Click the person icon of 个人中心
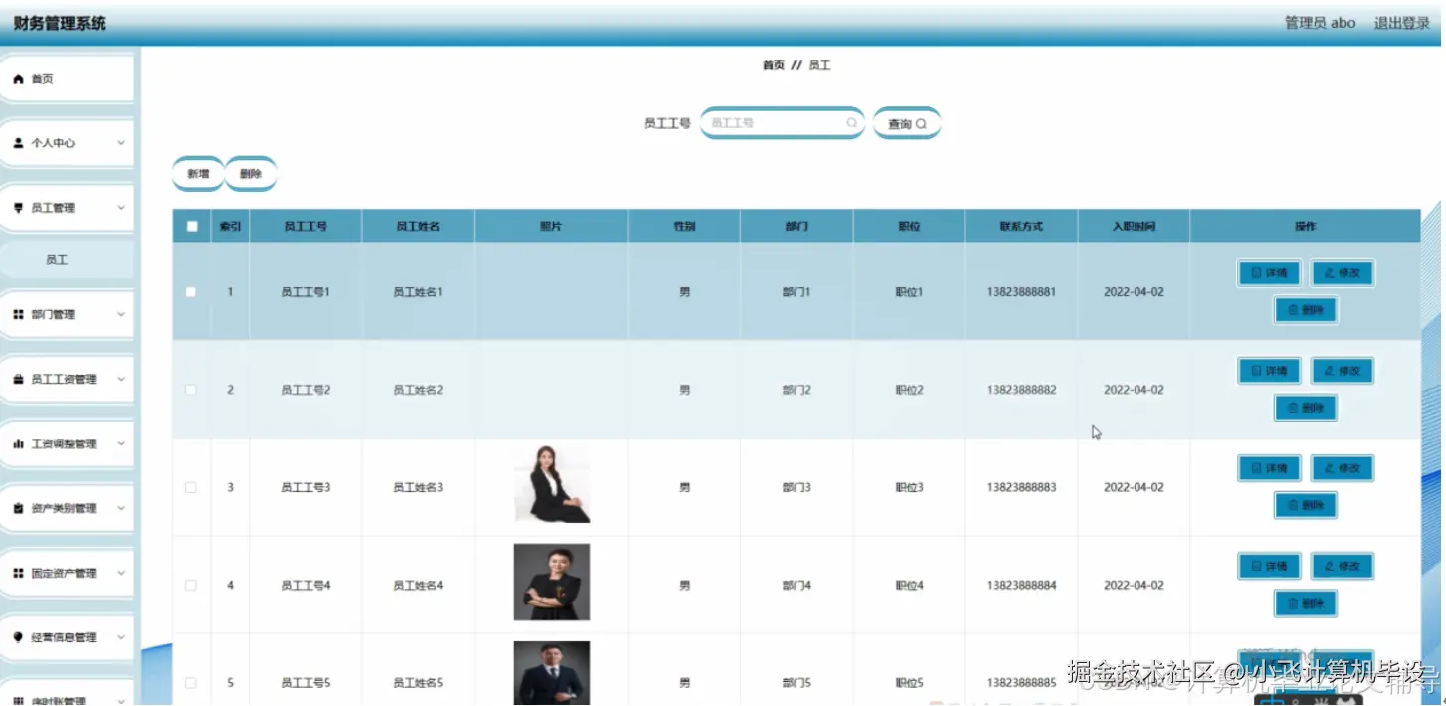 click(x=18, y=143)
